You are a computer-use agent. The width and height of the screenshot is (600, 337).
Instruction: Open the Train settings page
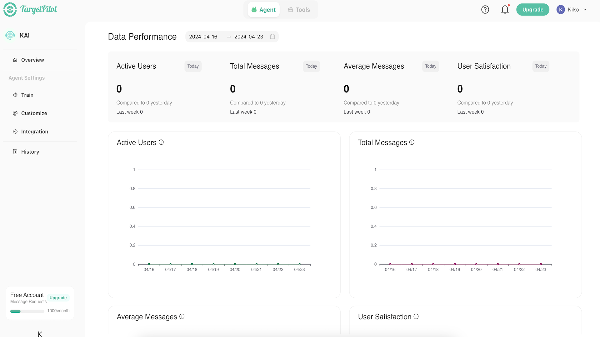pyautogui.click(x=27, y=95)
